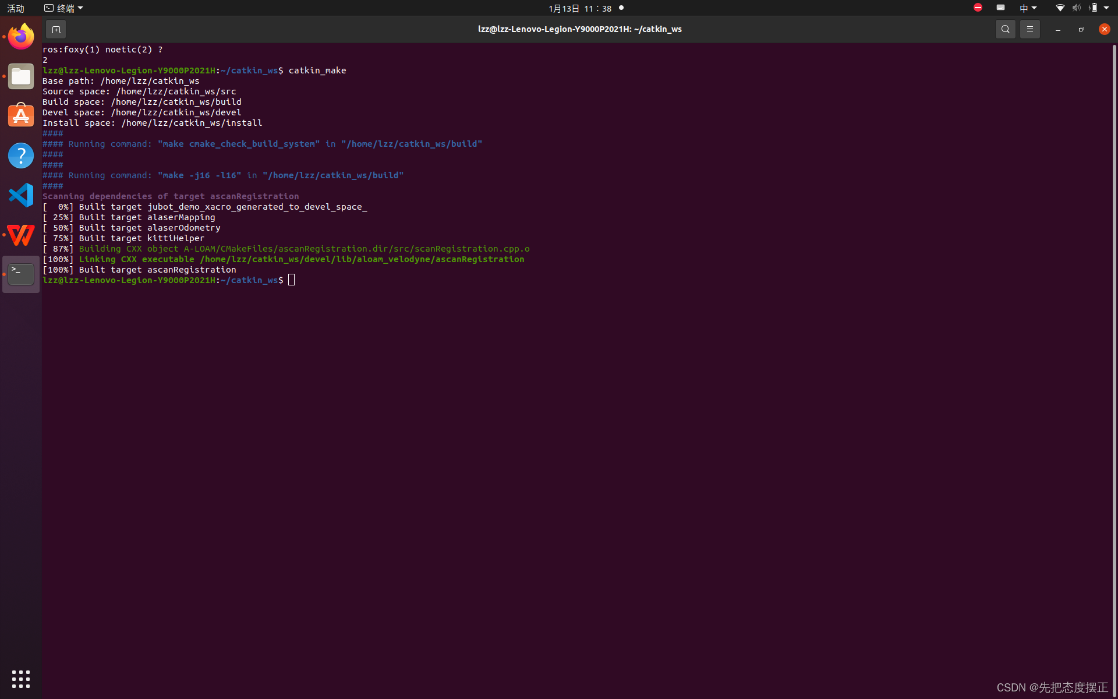
Task: Open the system status menu arrow
Action: point(1106,8)
